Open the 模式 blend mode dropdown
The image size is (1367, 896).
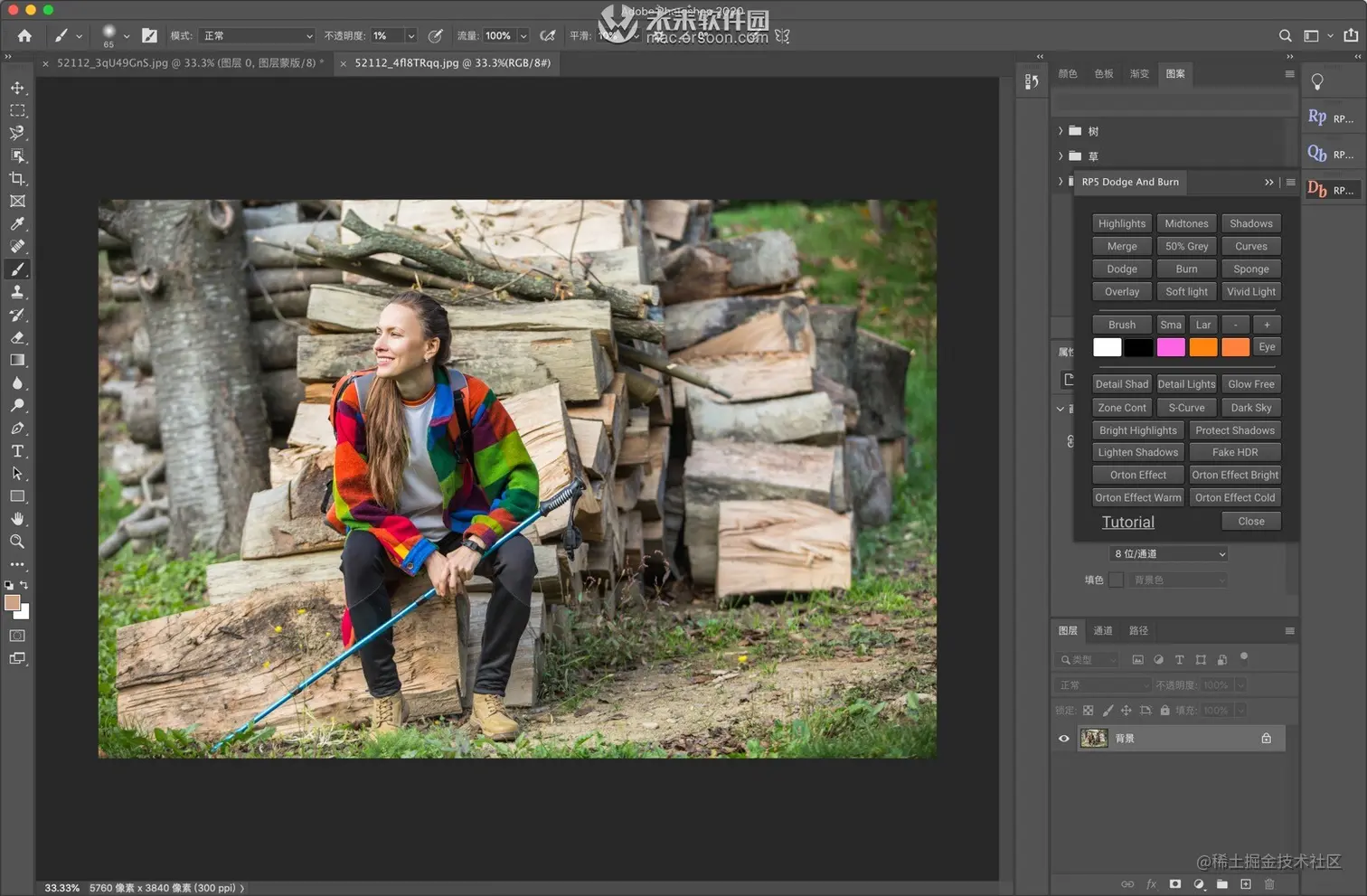(258, 36)
